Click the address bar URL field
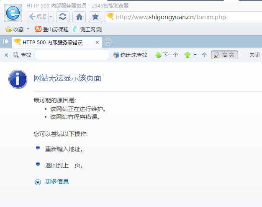Image resolution: width=262 pixels, height=207 pixels. [184, 17]
